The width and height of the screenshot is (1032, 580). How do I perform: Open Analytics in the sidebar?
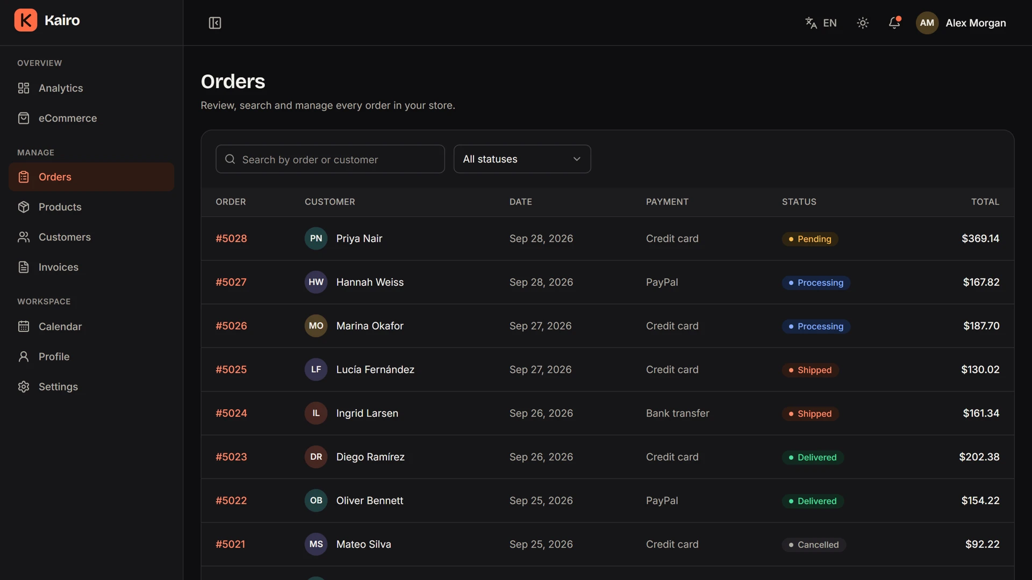tap(91, 88)
